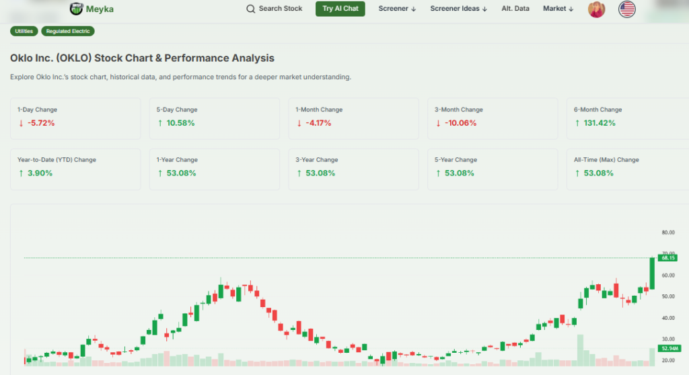689x375 pixels.
Task: Click the 60.00 price axis label
Action: pyautogui.click(x=668, y=276)
